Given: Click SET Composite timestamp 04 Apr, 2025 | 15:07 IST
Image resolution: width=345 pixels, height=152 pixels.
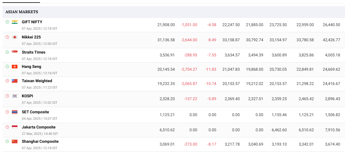Looking at the screenshot, I should point(39,119).
